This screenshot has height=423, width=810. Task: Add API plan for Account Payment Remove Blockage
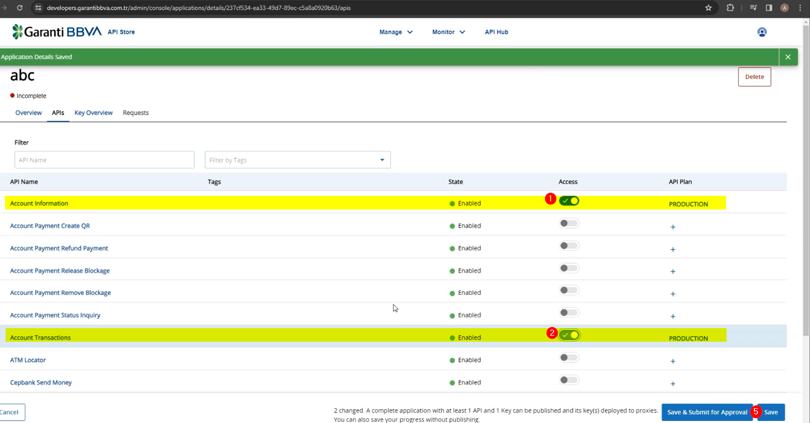(x=673, y=294)
